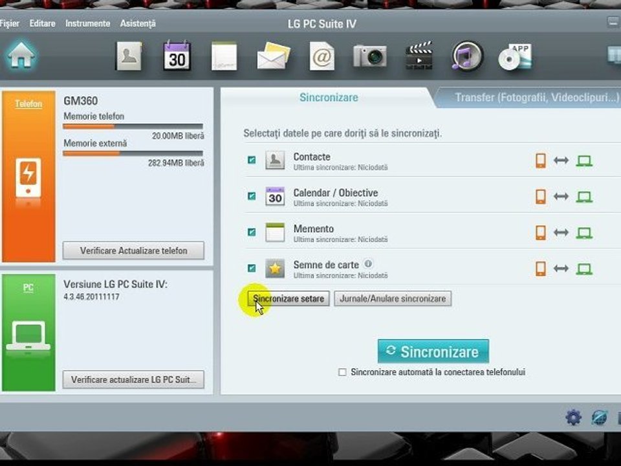
Task: Click the Sincronizare setare button
Action: point(289,298)
